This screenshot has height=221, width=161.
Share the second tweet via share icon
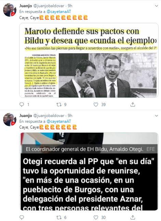click(x=133, y=217)
